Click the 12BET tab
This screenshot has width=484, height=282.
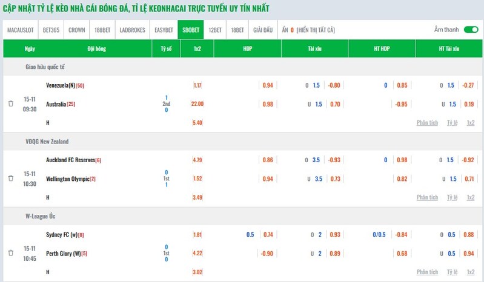(x=214, y=30)
